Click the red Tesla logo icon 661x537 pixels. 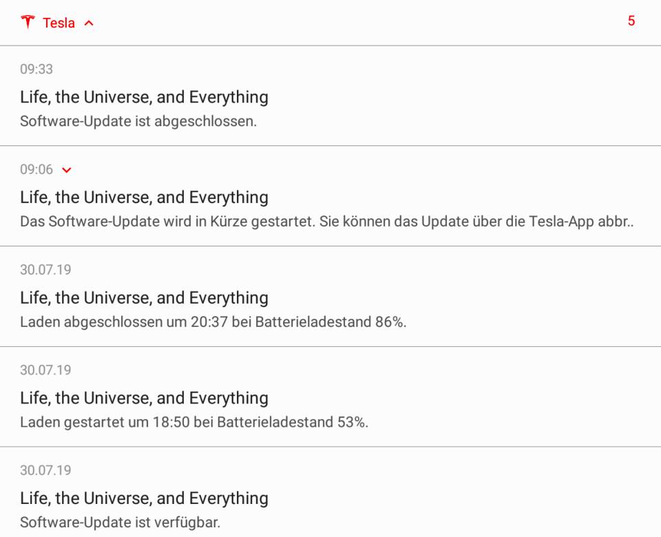[28, 22]
